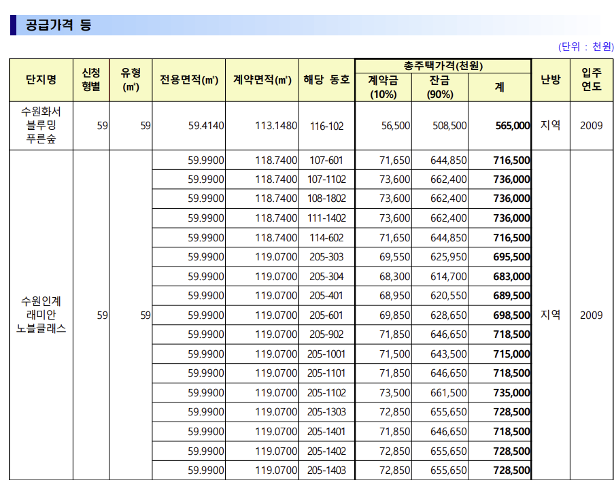Viewport: 614px width, 480px height.
Task: Click deposit amount 69,550
Action: [x=394, y=257]
